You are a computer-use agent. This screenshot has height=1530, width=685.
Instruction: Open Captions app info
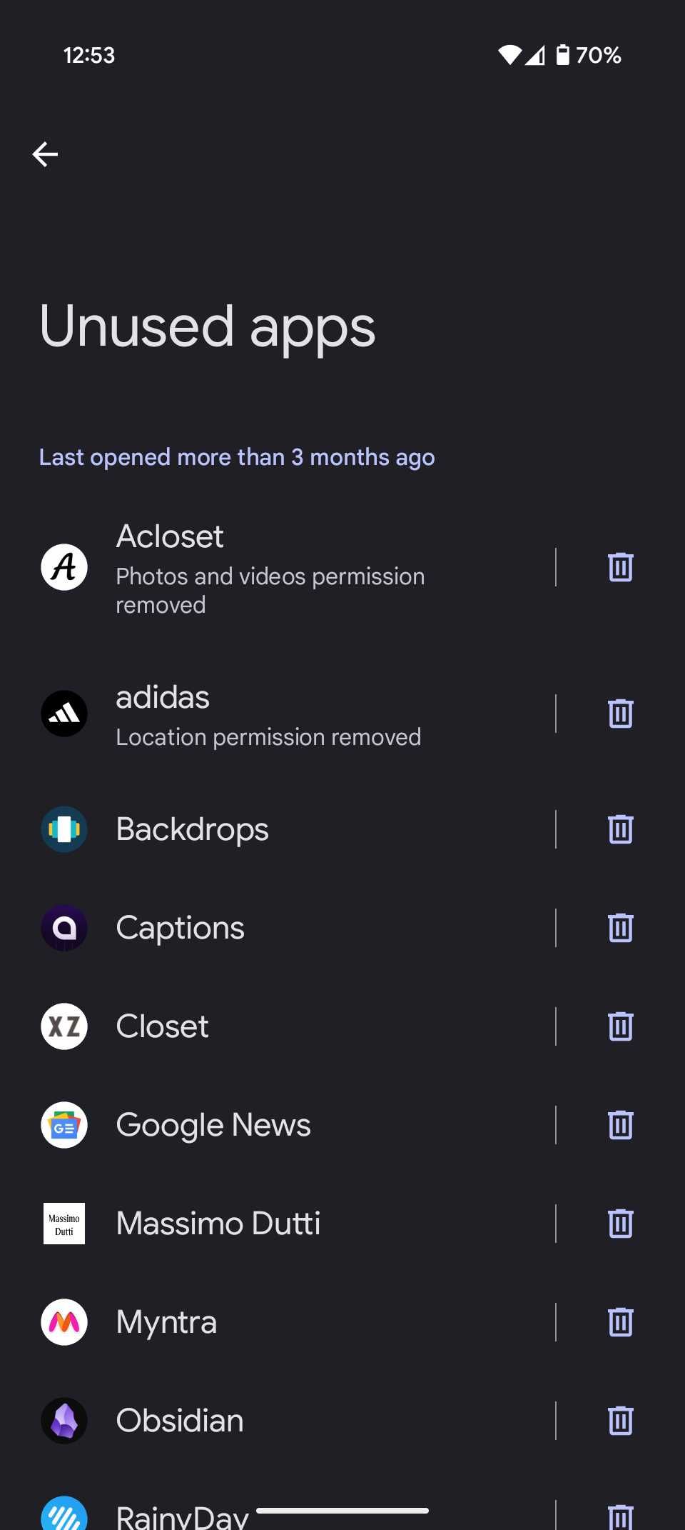pos(271,928)
